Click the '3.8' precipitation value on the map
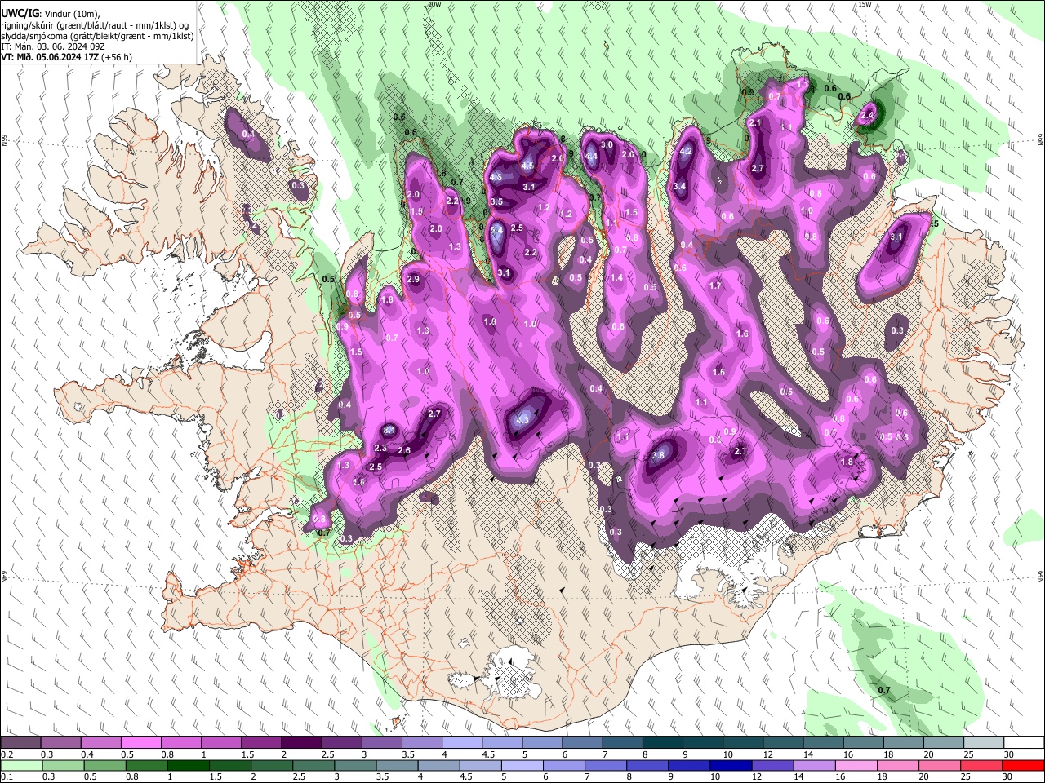 658,455
